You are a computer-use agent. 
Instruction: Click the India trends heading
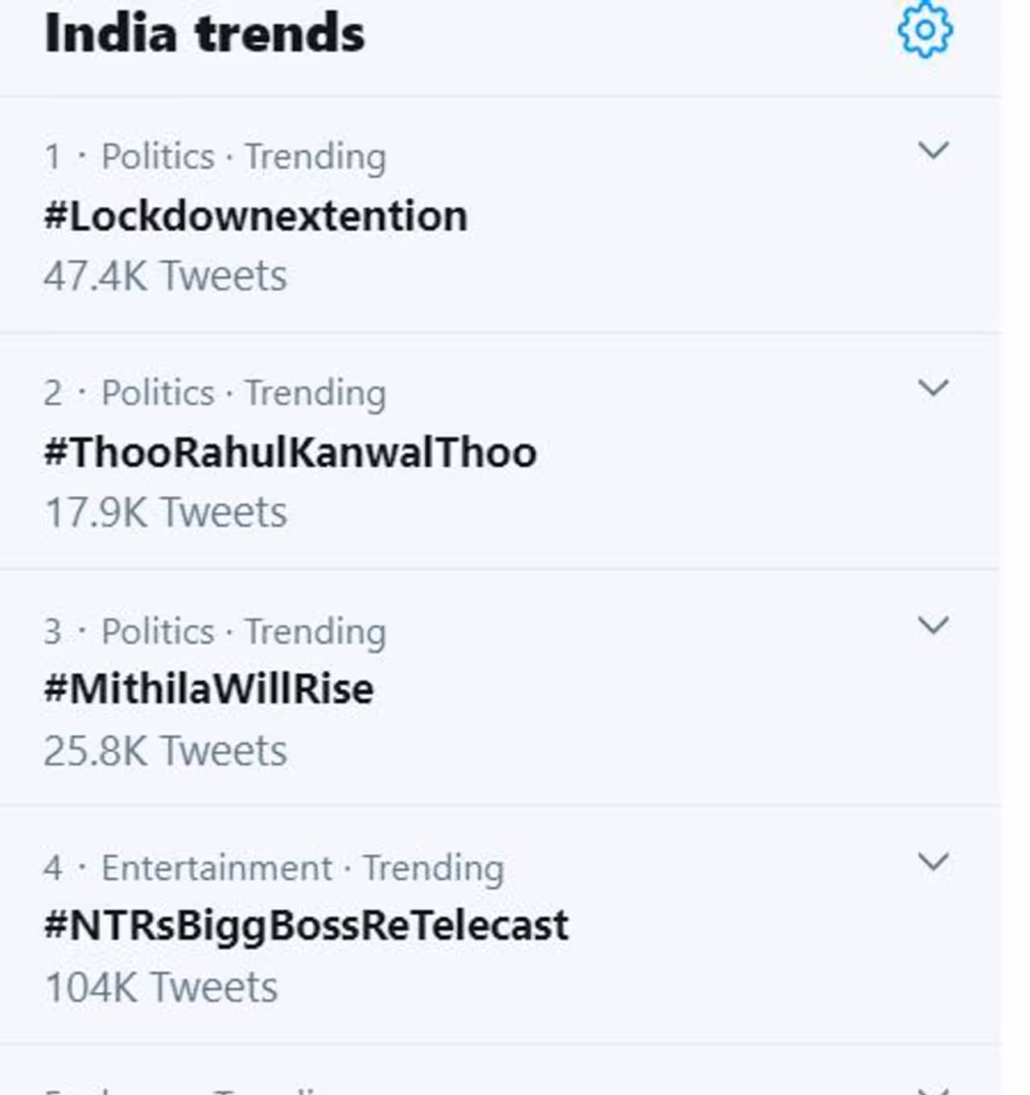click(x=204, y=34)
